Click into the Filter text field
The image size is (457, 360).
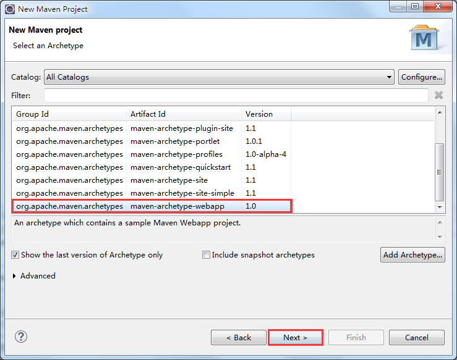[236, 95]
